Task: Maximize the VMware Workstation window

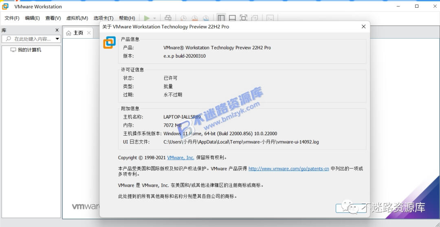Action: (417, 6)
